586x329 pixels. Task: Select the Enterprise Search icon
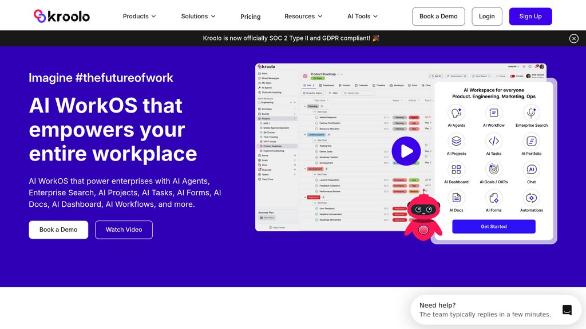531,113
